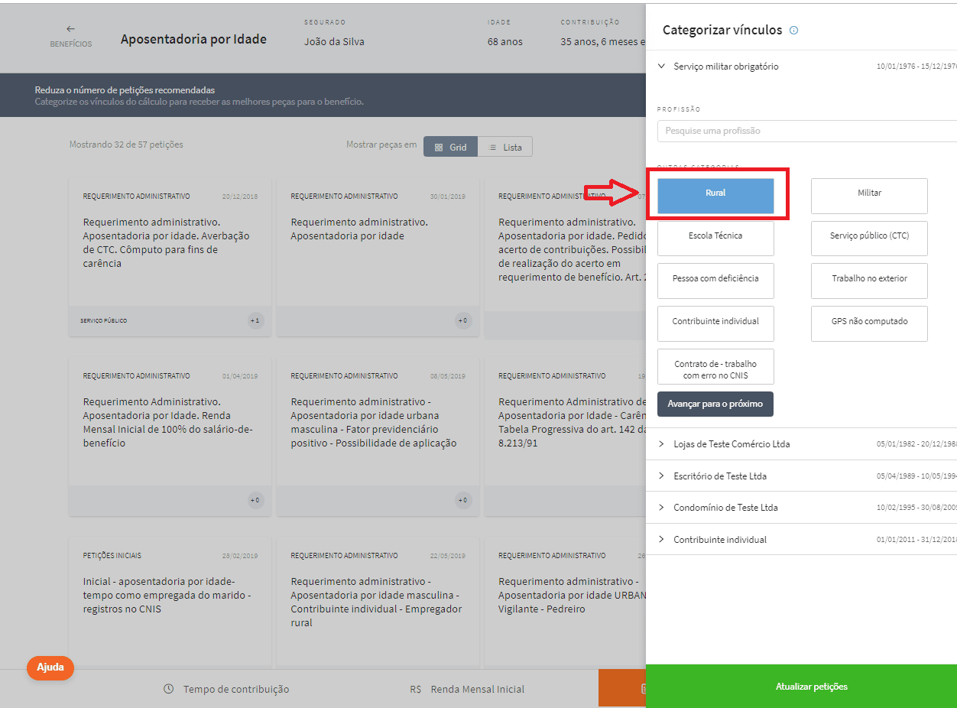Click the Pesquise uma profissão search field
The height and width of the screenshot is (708, 957).
[803, 131]
